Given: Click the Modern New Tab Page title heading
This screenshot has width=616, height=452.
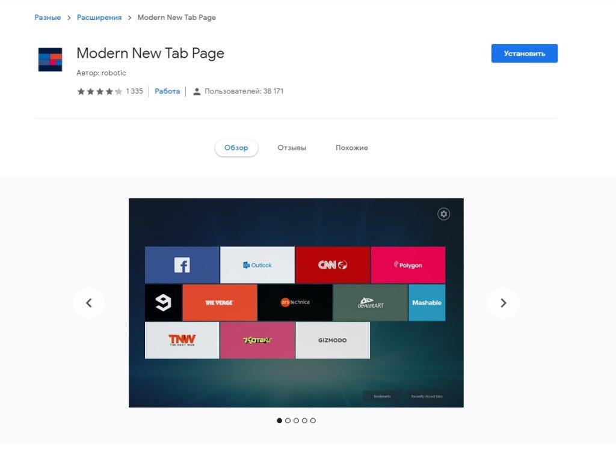Looking at the screenshot, I should [x=150, y=53].
